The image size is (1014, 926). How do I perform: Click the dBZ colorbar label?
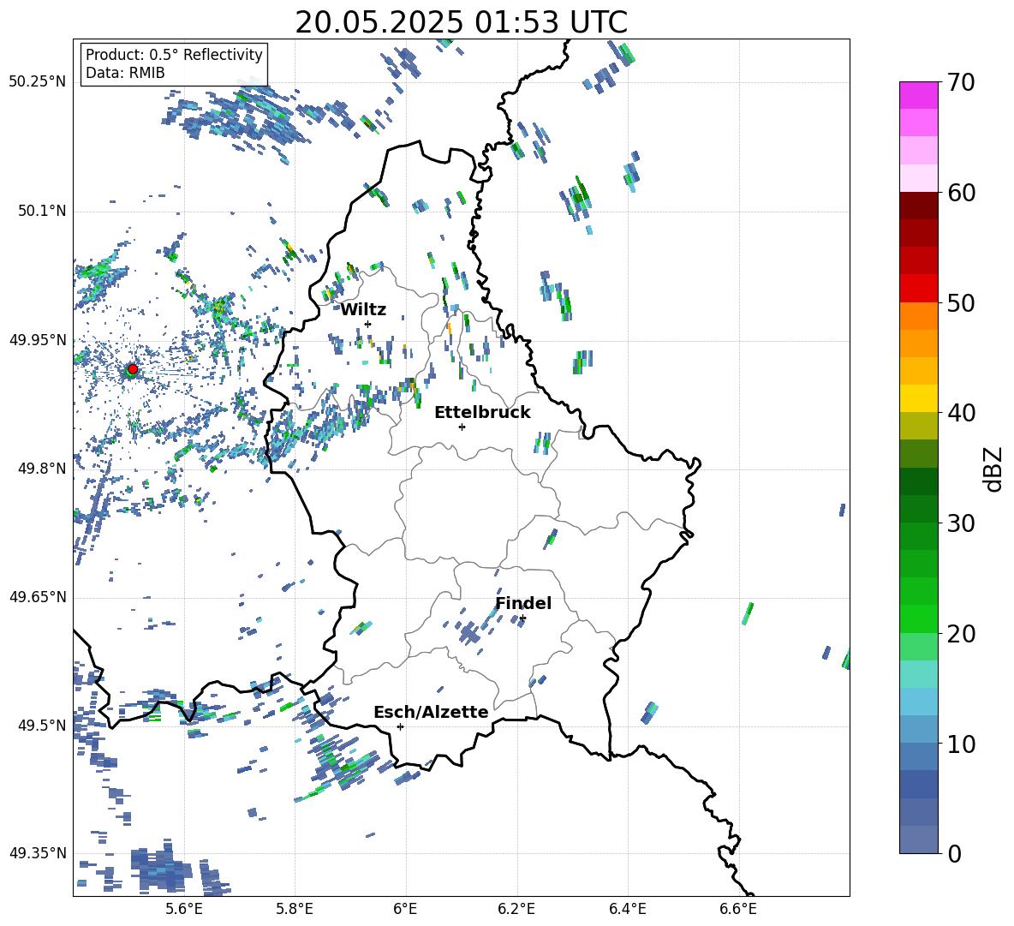tap(993, 469)
